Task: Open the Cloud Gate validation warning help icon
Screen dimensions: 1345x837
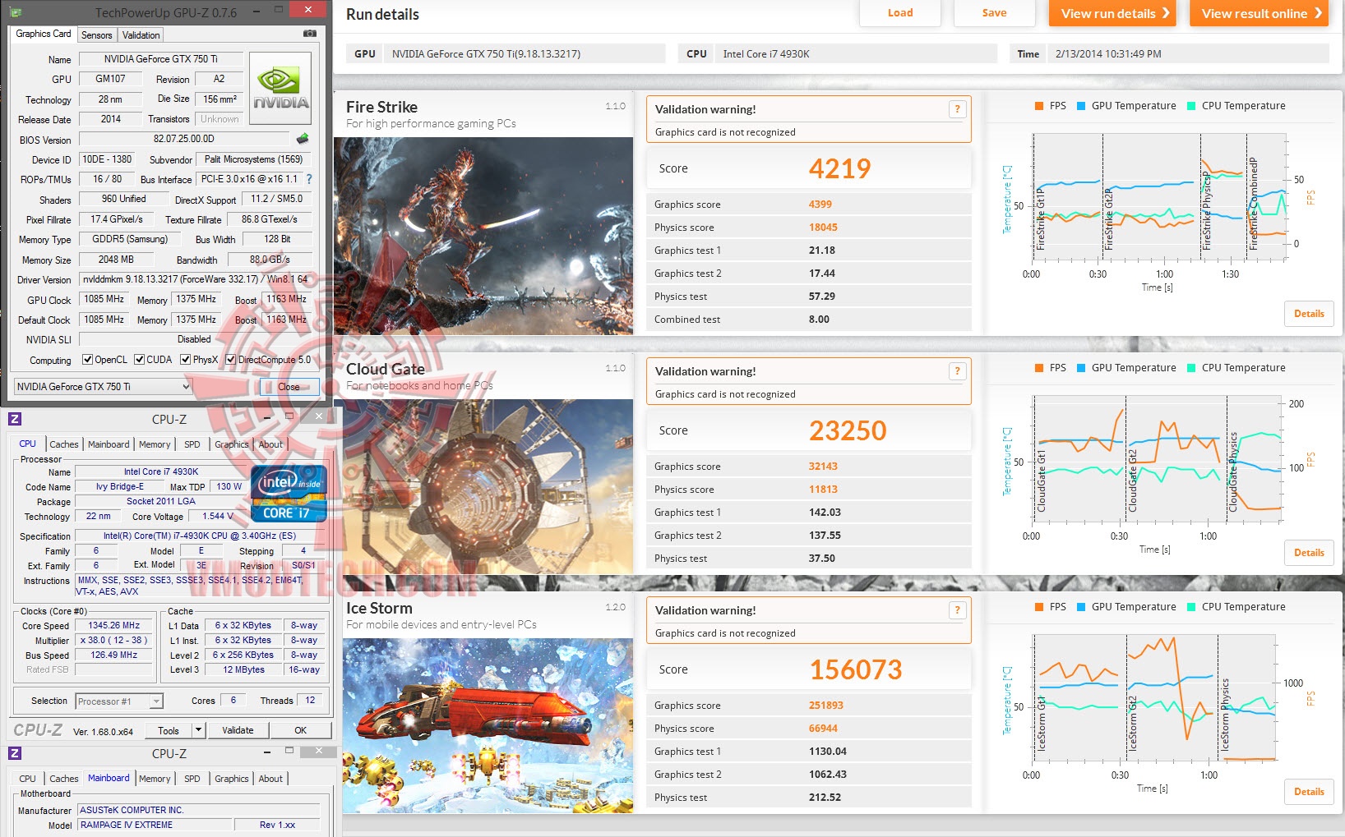Action: [x=957, y=371]
